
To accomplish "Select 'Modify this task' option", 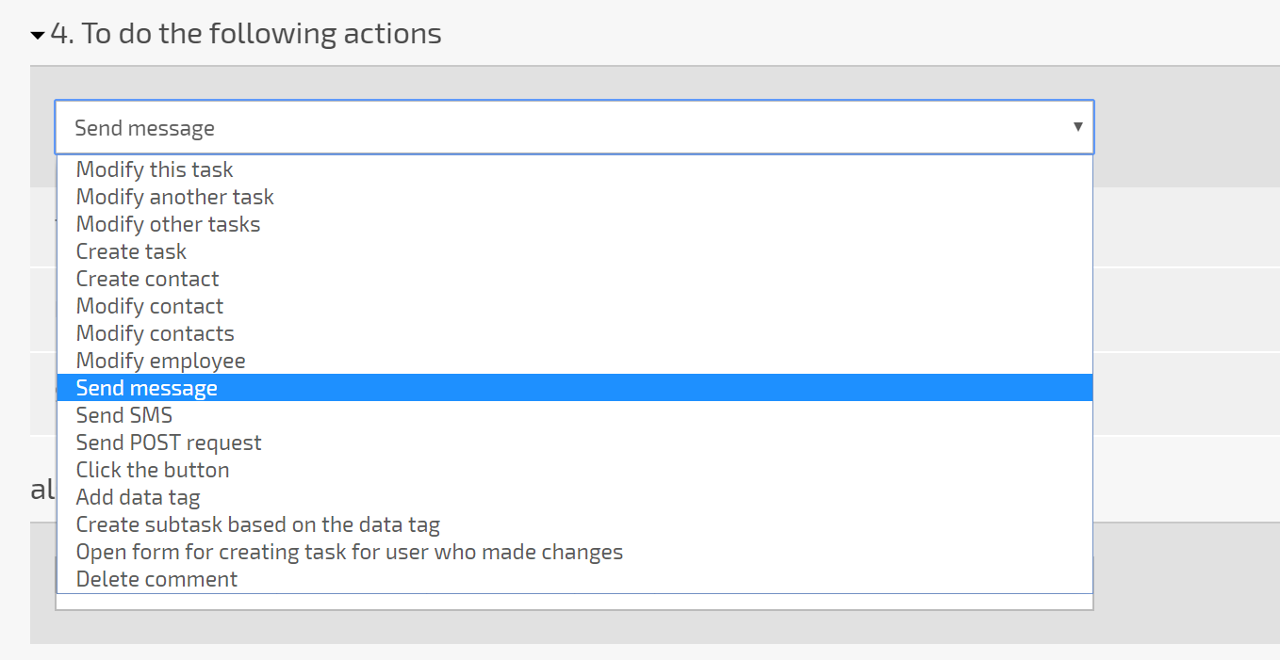I will pos(574,169).
